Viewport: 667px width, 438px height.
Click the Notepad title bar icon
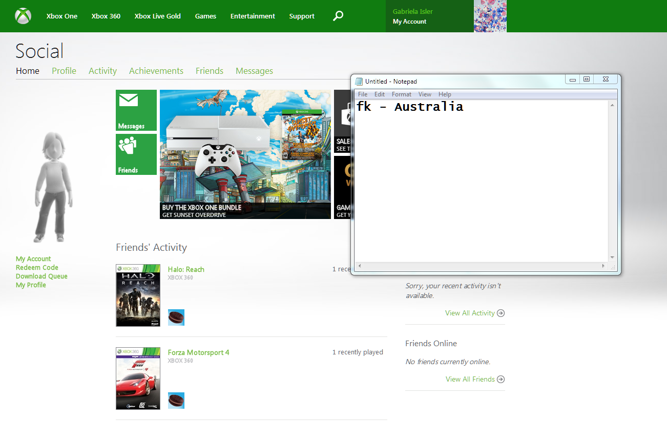pyautogui.click(x=359, y=81)
